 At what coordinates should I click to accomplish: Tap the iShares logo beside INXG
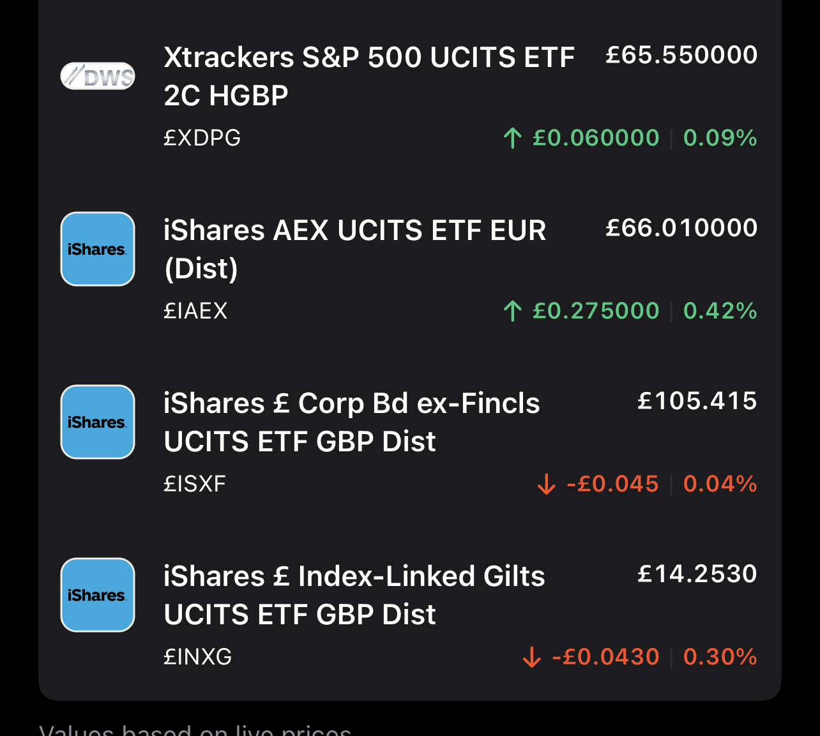pos(98,595)
